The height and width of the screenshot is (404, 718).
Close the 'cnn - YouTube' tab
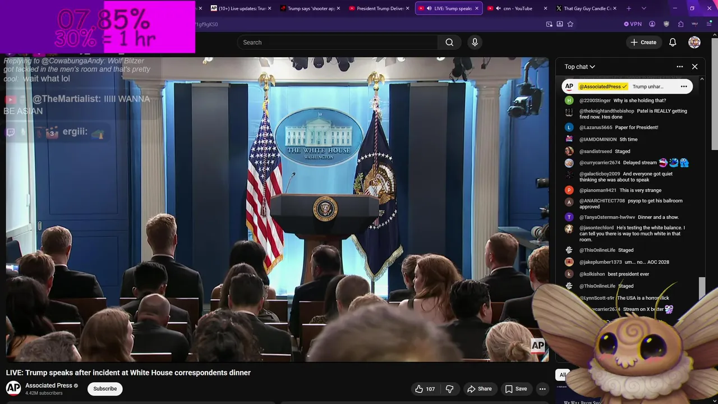(x=545, y=8)
